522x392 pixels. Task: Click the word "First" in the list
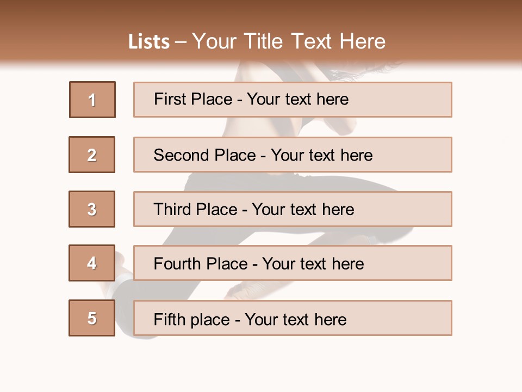(x=170, y=99)
